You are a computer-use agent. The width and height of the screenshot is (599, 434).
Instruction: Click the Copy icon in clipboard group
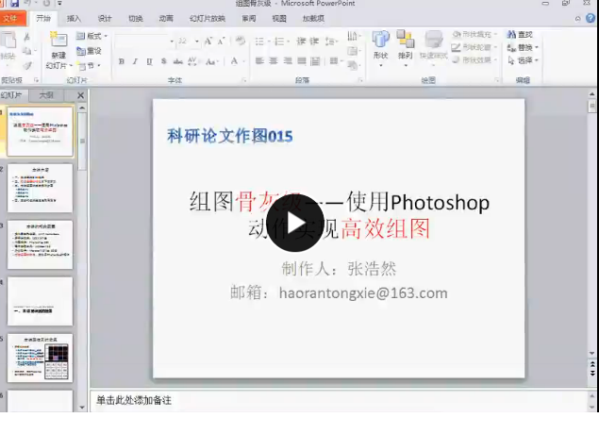click(x=26, y=51)
